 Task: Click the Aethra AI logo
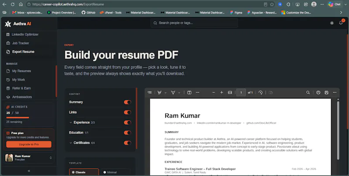18,24
